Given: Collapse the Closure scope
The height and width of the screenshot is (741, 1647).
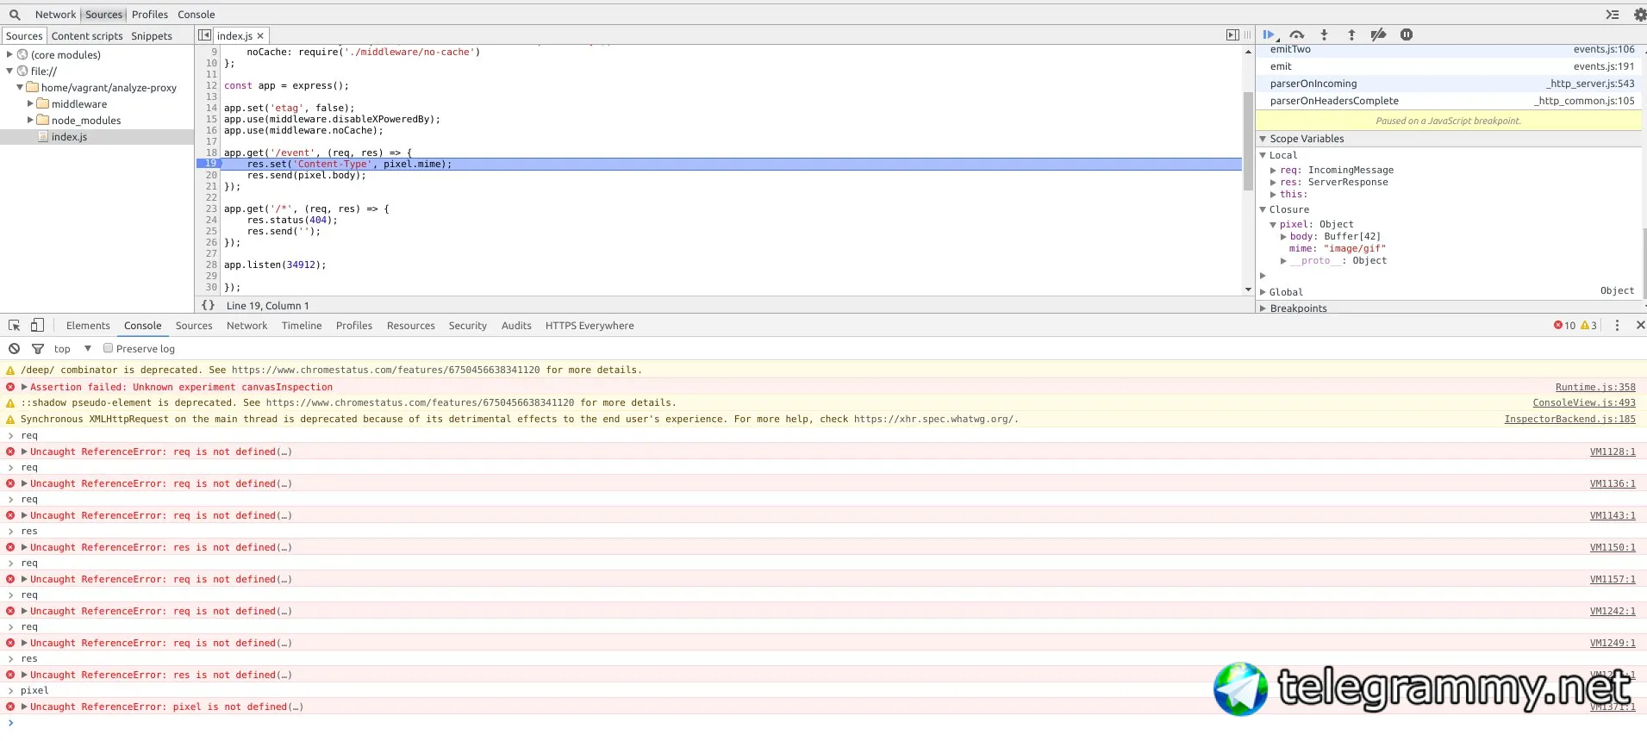Looking at the screenshot, I should pos(1263,209).
